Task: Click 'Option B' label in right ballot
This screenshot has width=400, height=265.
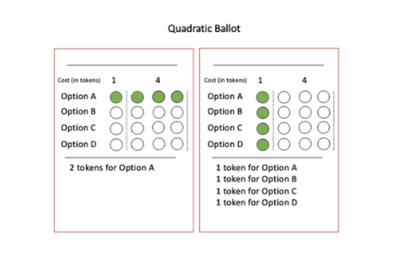Action: (225, 112)
